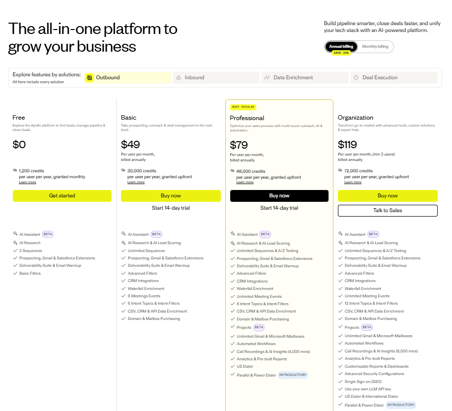Click the AI Assistant sparkle icon in Free column
452x411 pixels.
pos(15,234)
